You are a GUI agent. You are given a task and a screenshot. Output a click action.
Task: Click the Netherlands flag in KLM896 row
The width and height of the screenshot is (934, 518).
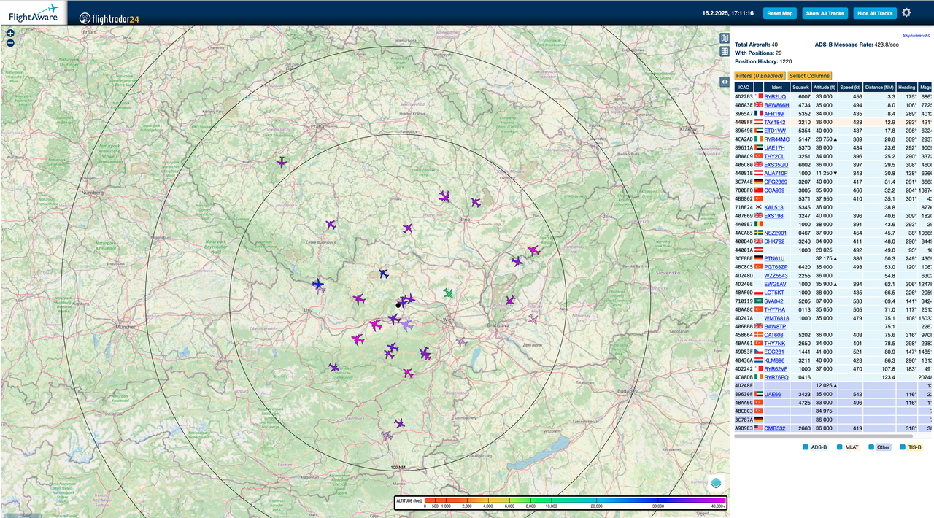tap(758, 360)
